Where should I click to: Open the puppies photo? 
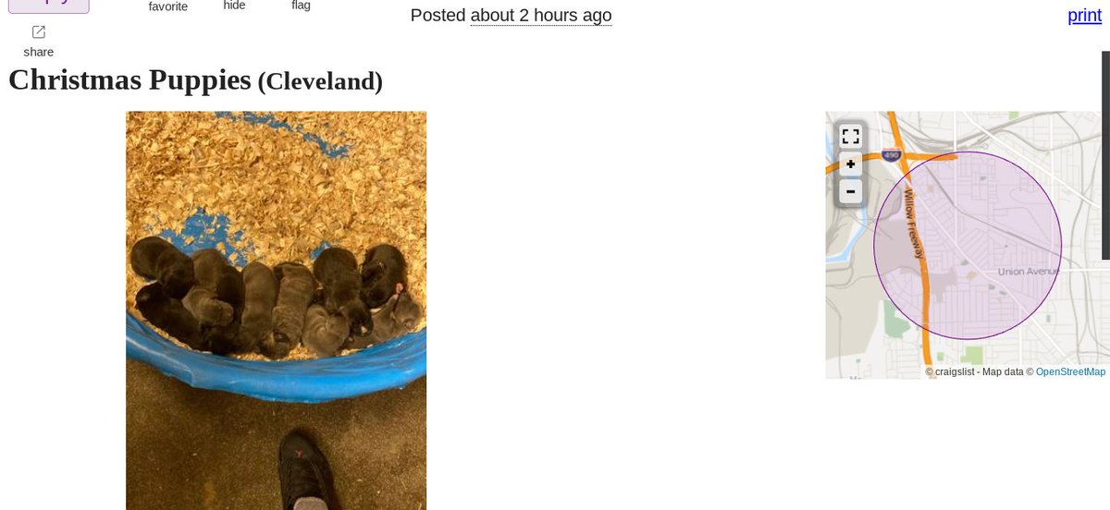276,310
